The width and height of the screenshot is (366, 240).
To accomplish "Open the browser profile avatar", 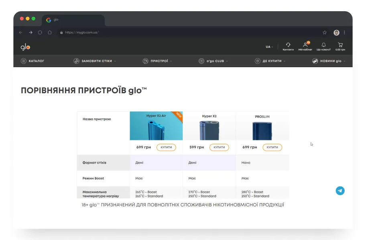I will (x=336, y=32).
